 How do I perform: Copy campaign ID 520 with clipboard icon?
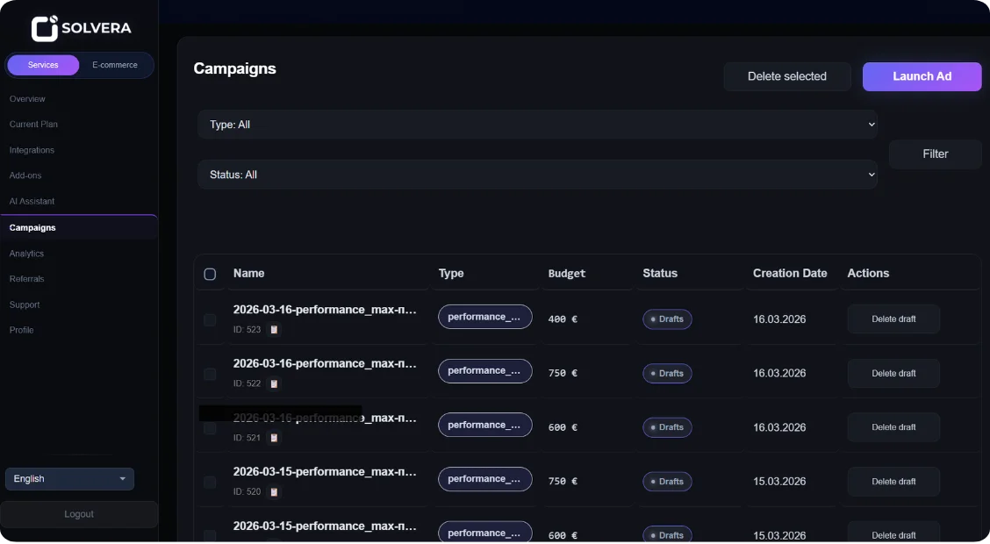(x=274, y=492)
